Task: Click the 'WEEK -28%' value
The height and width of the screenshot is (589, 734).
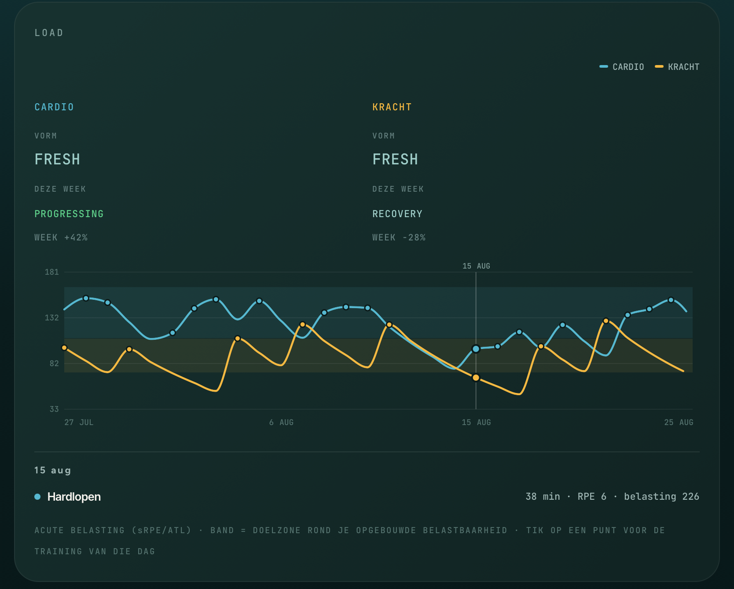Action: (399, 237)
